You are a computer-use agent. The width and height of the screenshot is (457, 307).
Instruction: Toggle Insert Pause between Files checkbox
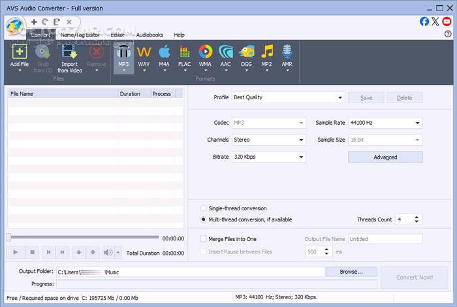pos(203,251)
